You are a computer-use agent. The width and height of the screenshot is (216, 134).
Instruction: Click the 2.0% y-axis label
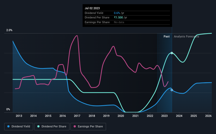click(9, 30)
